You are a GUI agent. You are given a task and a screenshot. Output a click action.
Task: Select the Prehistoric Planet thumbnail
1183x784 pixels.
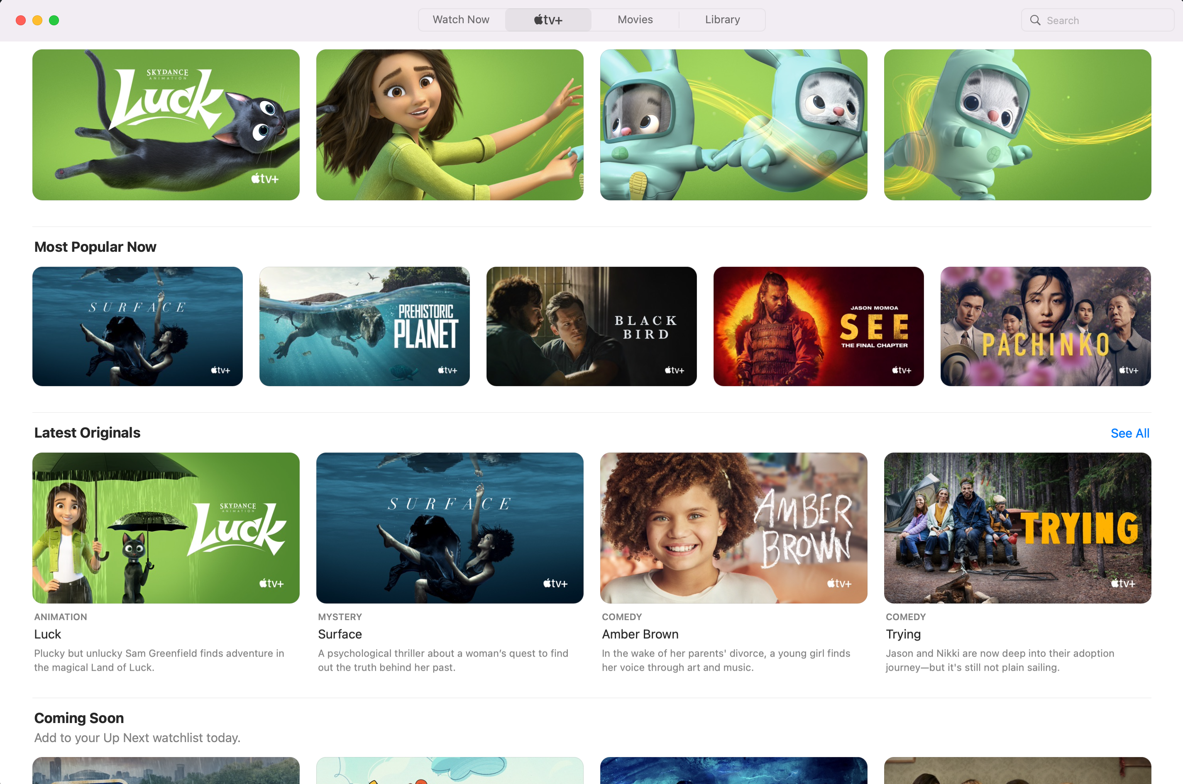click(x=364, y=326)
